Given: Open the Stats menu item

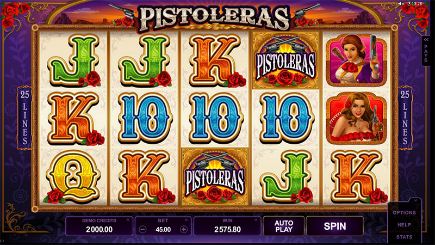Looking at the screenshot, I should (x=404, y=237).
